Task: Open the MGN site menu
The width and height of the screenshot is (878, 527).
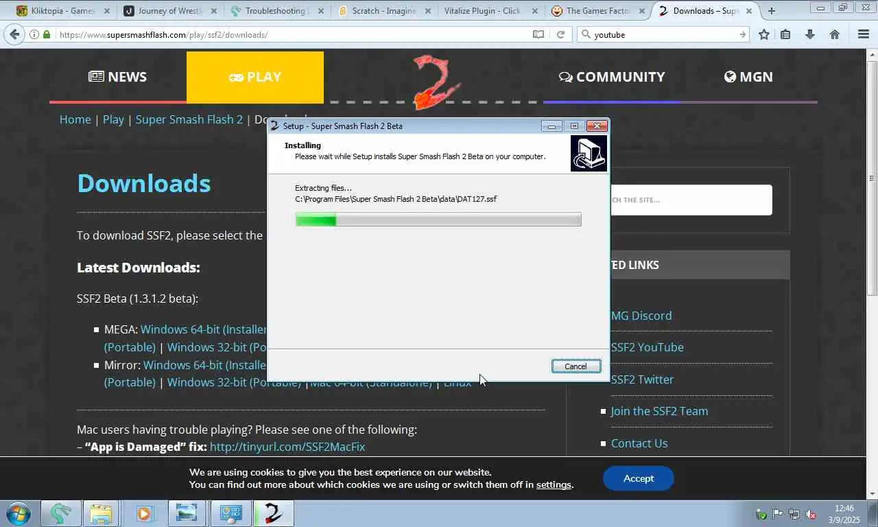Action: click(x=749, y=77)
